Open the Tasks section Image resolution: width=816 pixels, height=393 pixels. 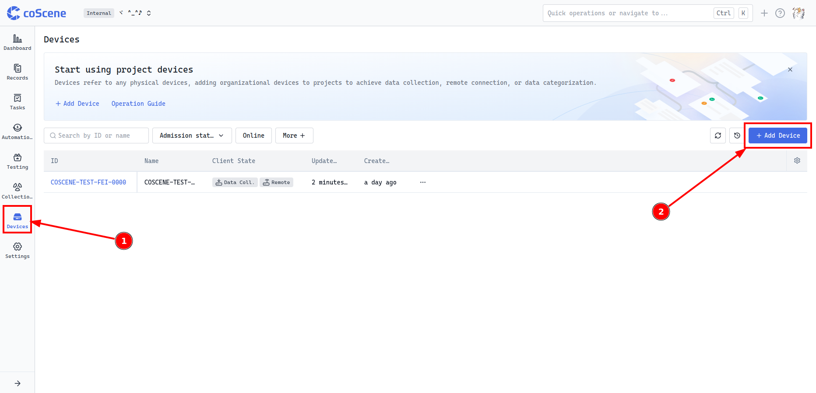(18, 102)
